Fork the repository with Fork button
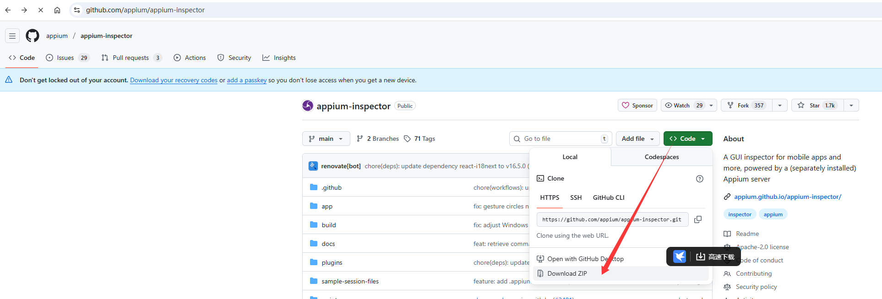The image size is (882, 299). pos(746,105)
